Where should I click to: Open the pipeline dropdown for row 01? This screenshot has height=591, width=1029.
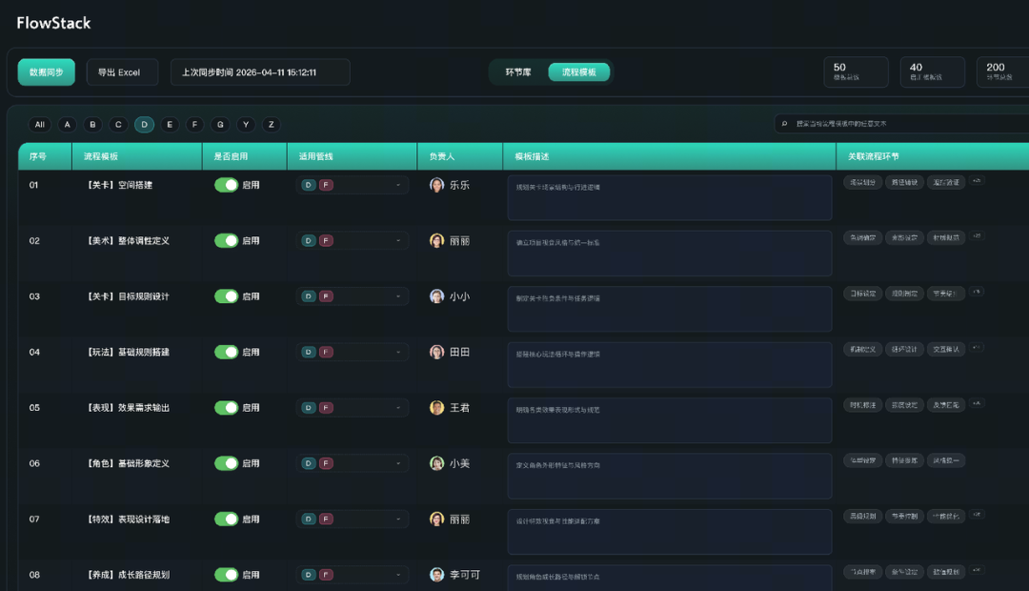pyautogui.click(x=353, y=185)
